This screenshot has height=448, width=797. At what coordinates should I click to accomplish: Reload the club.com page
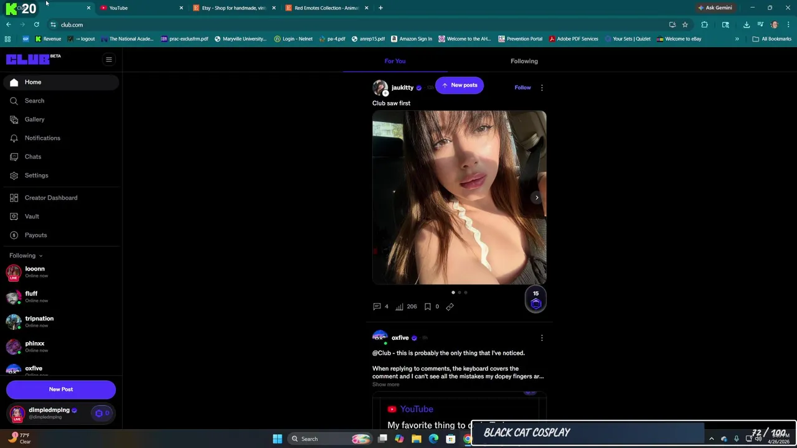(36, 25)
